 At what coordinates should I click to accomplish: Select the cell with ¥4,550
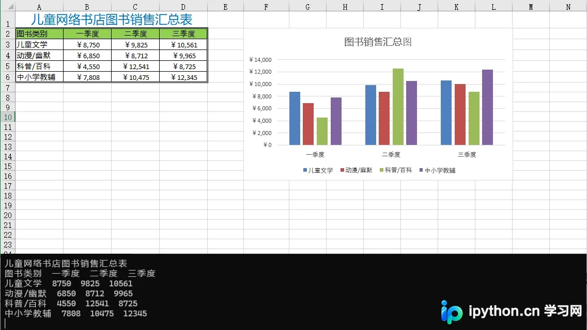coord(87,66)
